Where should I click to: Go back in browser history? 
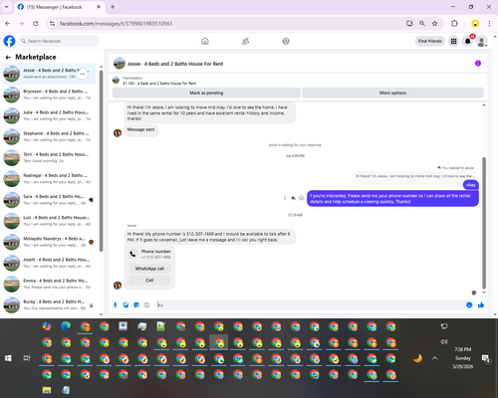[x=8, y=24]
